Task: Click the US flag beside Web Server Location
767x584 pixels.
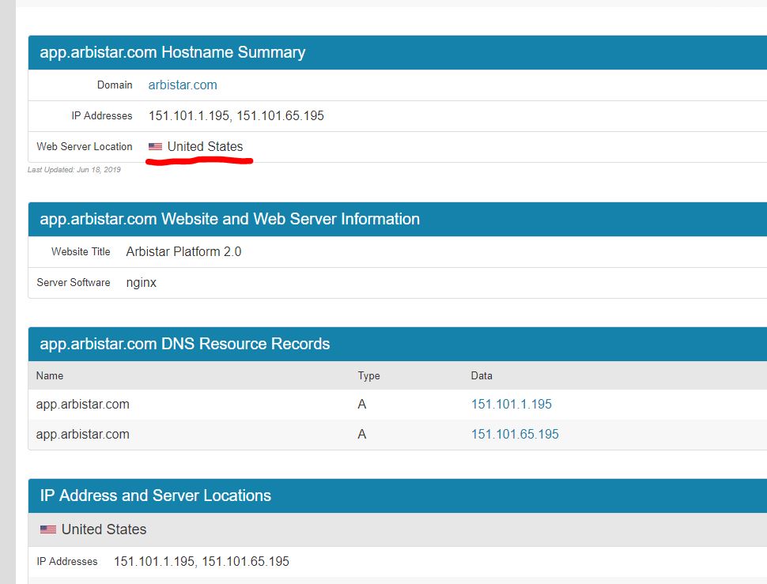Action: 155,146
